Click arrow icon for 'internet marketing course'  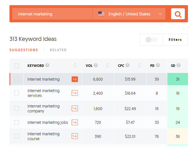pyautogui.click(x=75, y=136)
